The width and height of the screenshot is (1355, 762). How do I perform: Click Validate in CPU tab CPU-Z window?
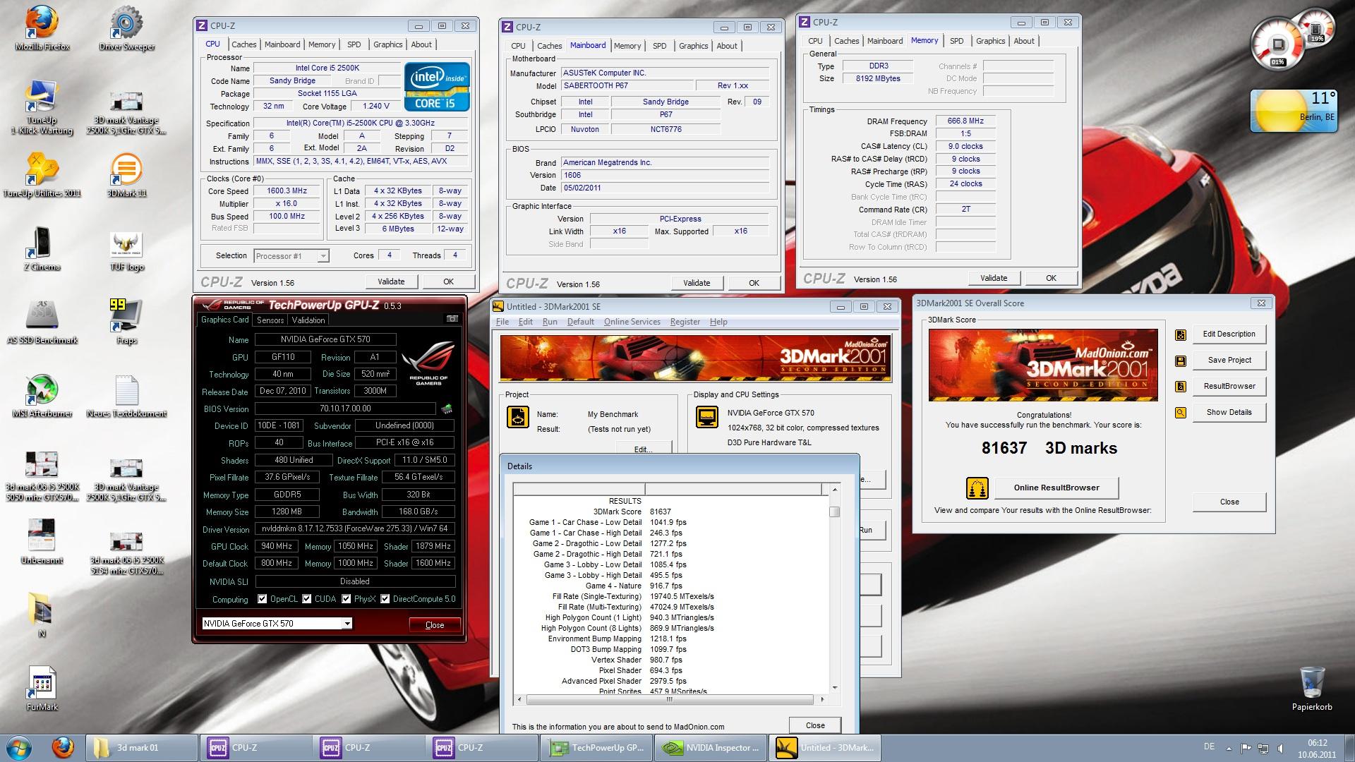pos(391,282)
